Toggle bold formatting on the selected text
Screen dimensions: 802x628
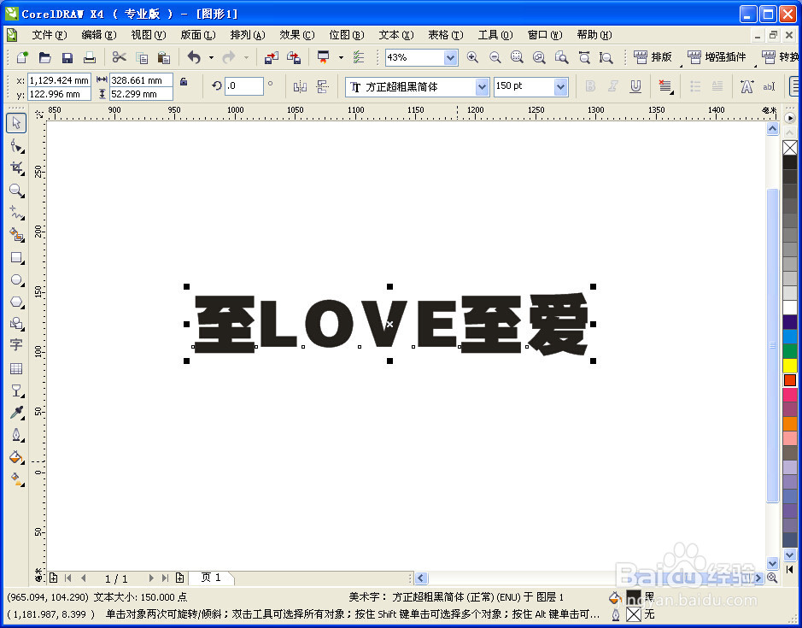(x=590, y=86)
